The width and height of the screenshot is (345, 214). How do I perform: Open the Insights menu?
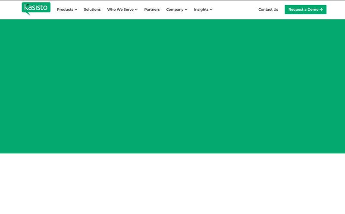click(201, 9)
